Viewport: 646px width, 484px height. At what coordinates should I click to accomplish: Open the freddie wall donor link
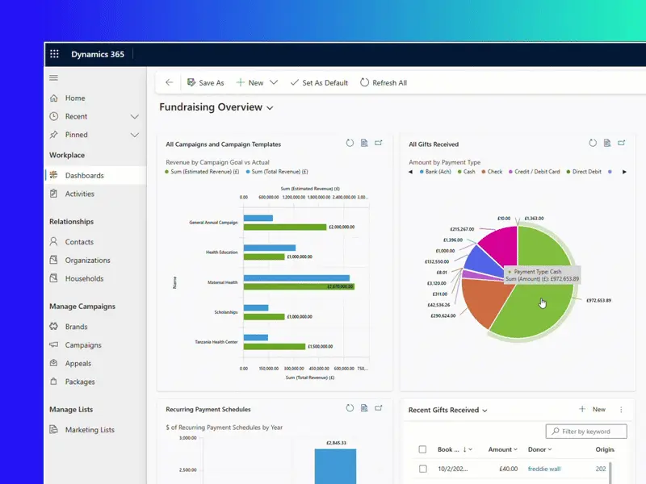(x=543, y=469)
